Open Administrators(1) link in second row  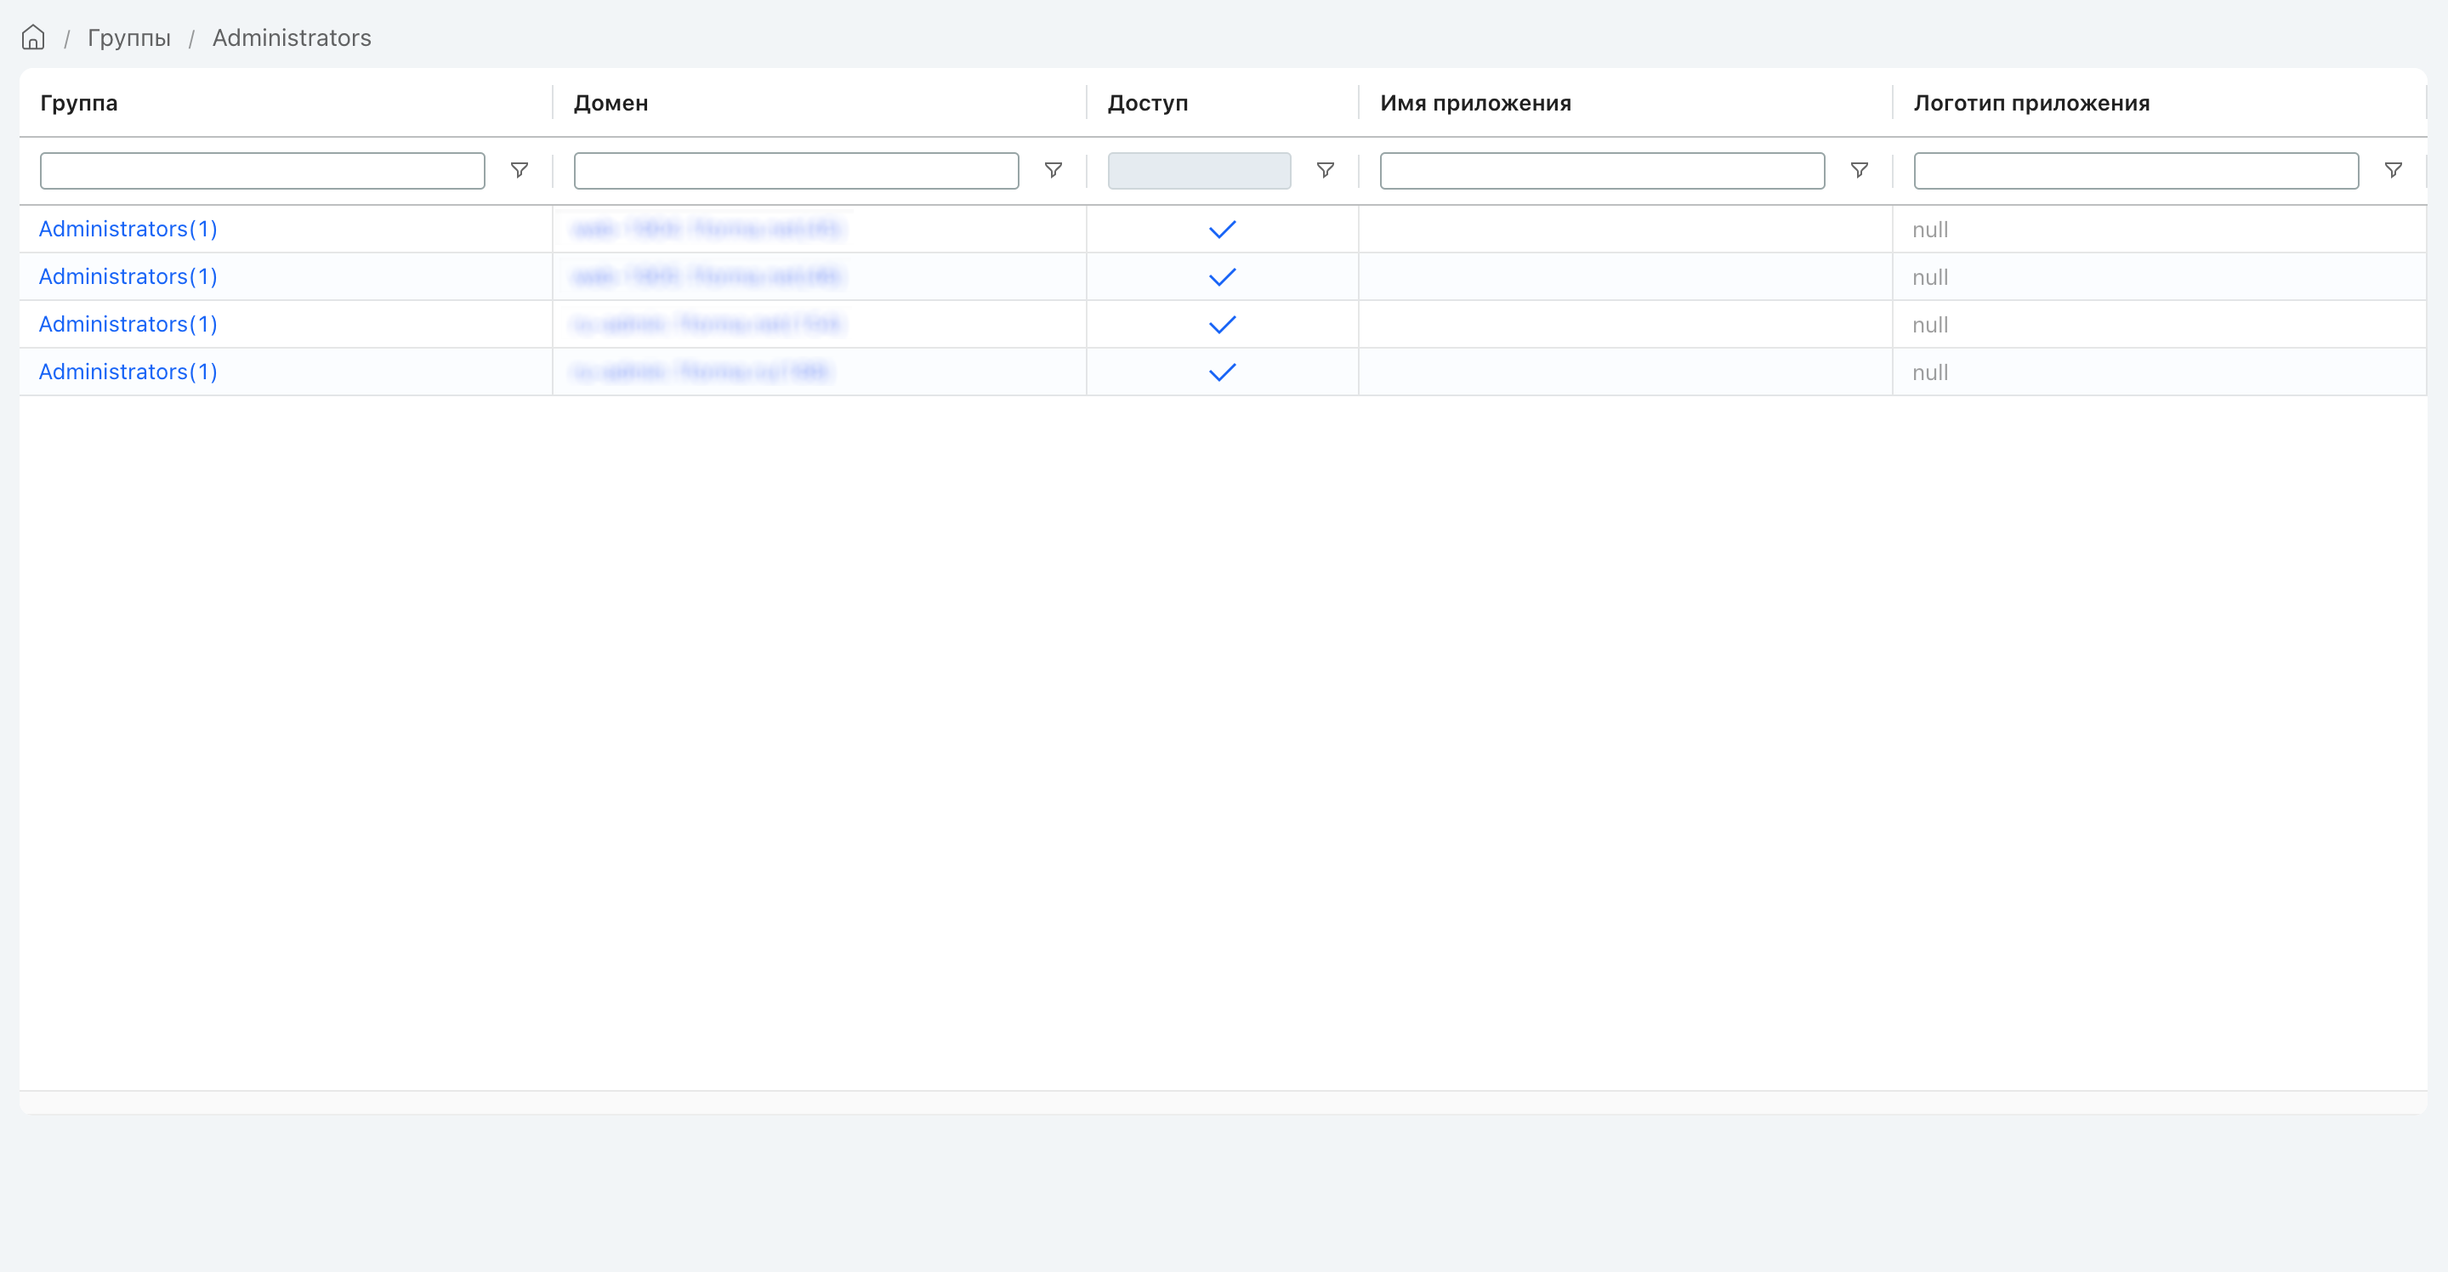coord(128,276)
